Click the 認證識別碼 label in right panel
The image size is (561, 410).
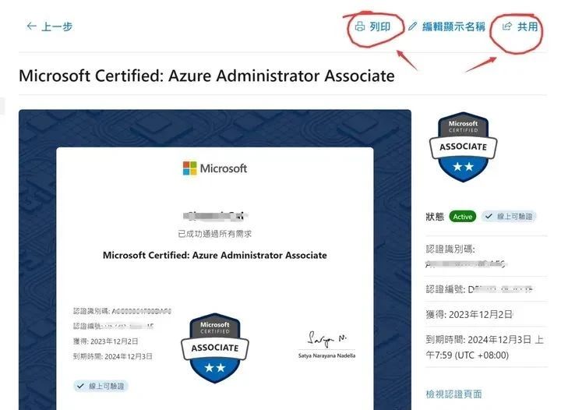tap(450, 249)
